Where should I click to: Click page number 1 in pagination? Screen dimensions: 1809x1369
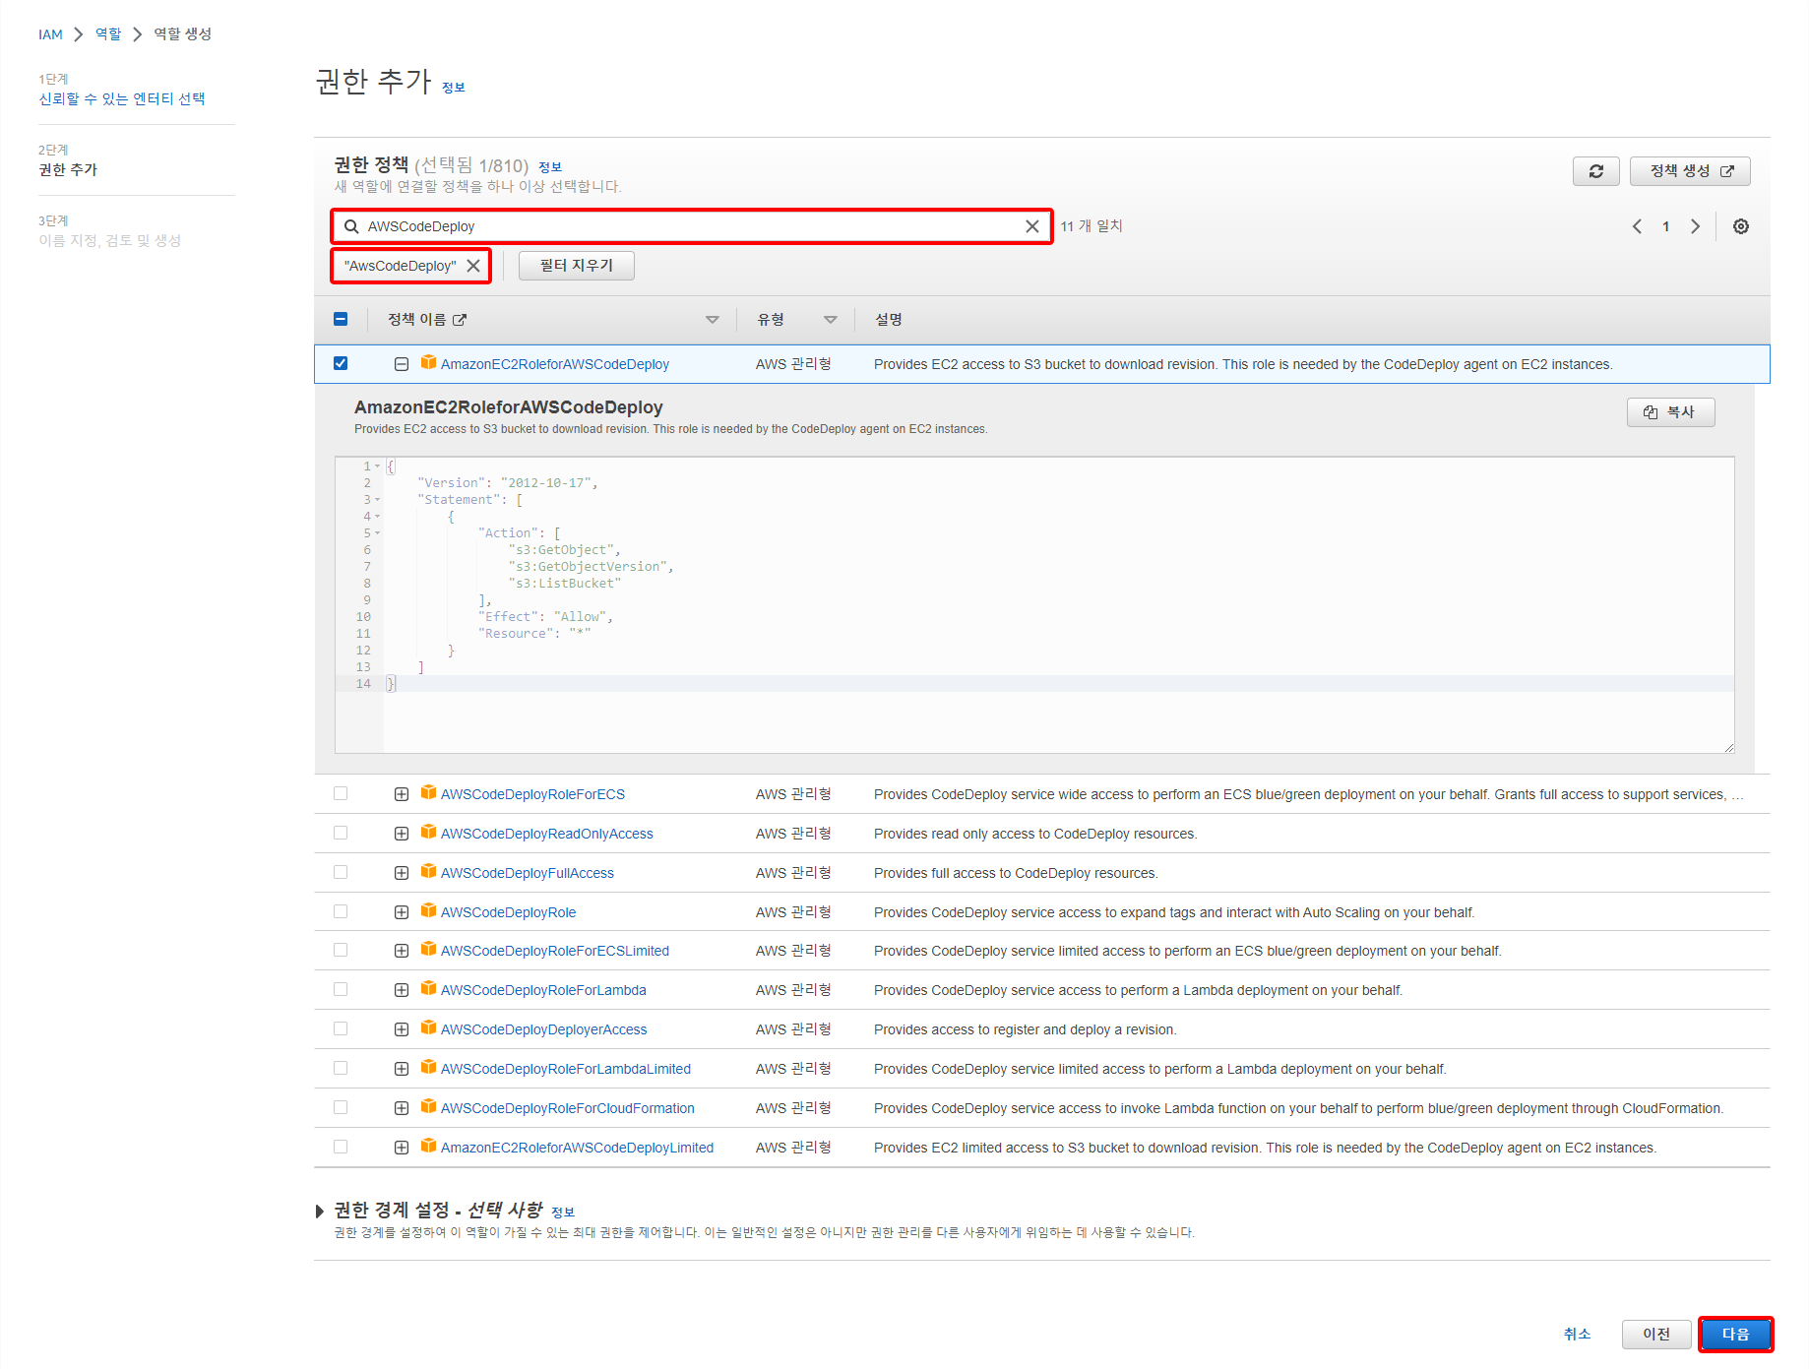point(1665,226)
